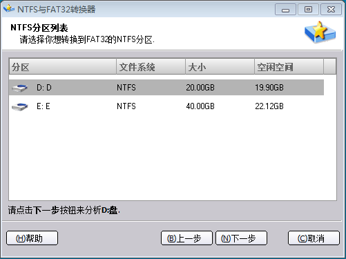
Task: Close the NTFS与FAT32转换器 window
Action: coord(331,10)
